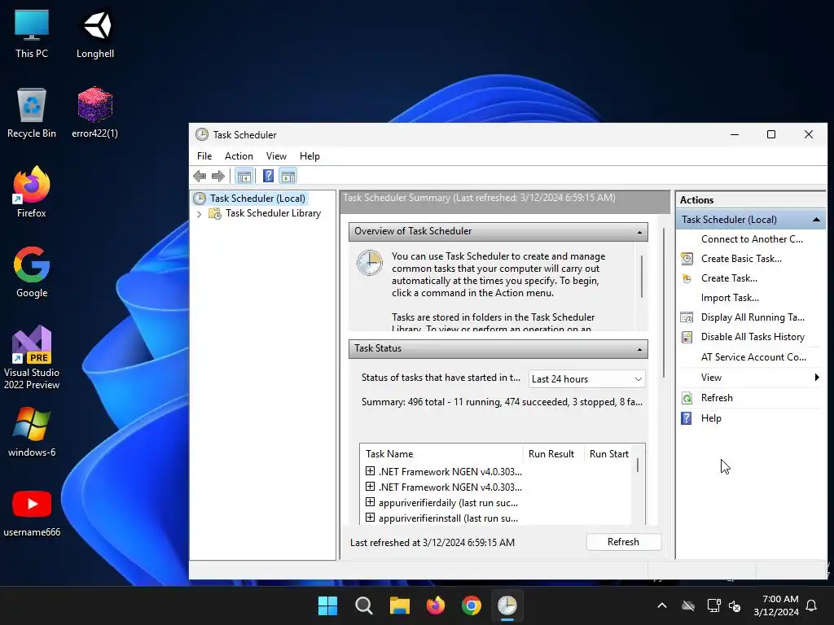Click Import Task... in Actions pane
Image resolution: width=834 pixels, height=625 pixels.
click(730, 298)
